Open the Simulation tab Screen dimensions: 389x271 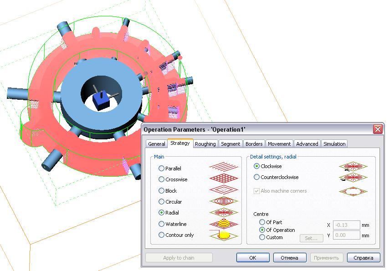point(334,144)
